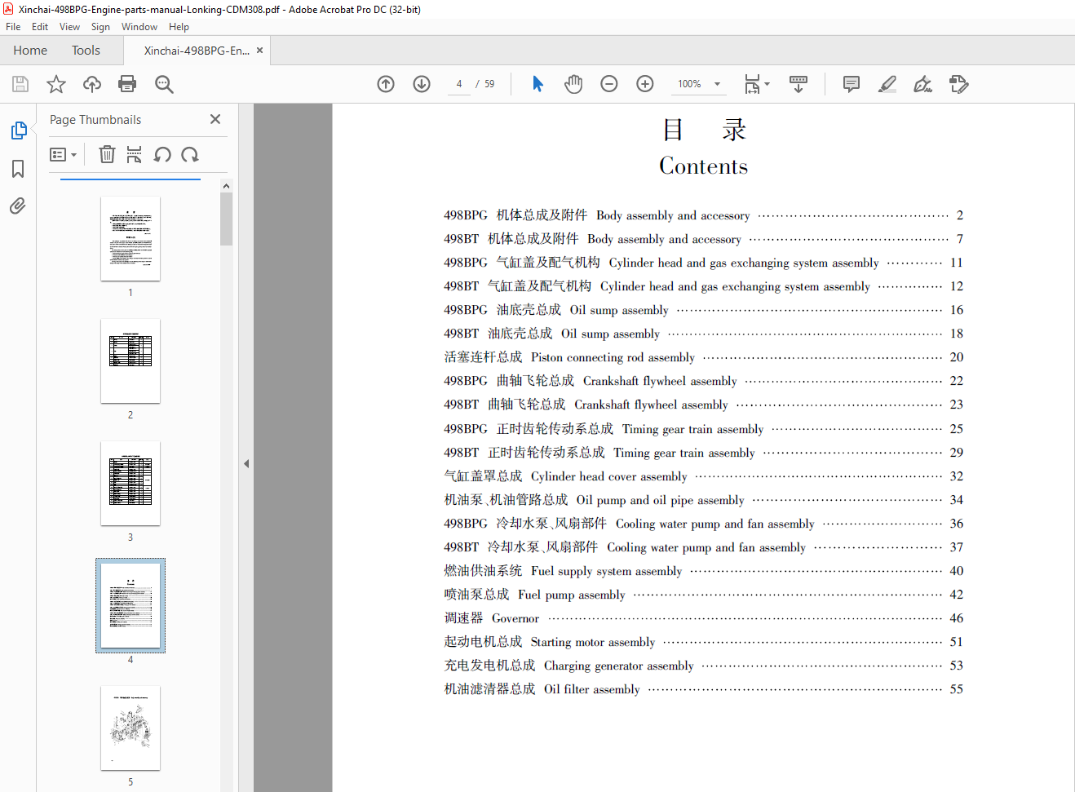
Task: Click Fuel pump assembly entry
Action: (703, 595)
